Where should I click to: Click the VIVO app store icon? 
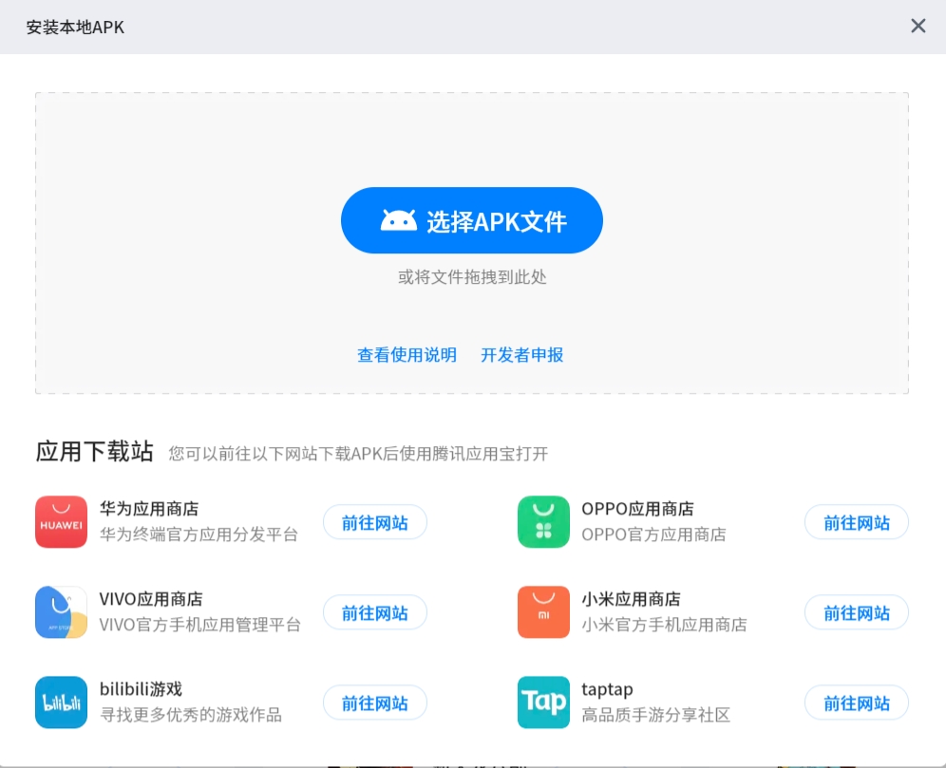pos(61,612)
